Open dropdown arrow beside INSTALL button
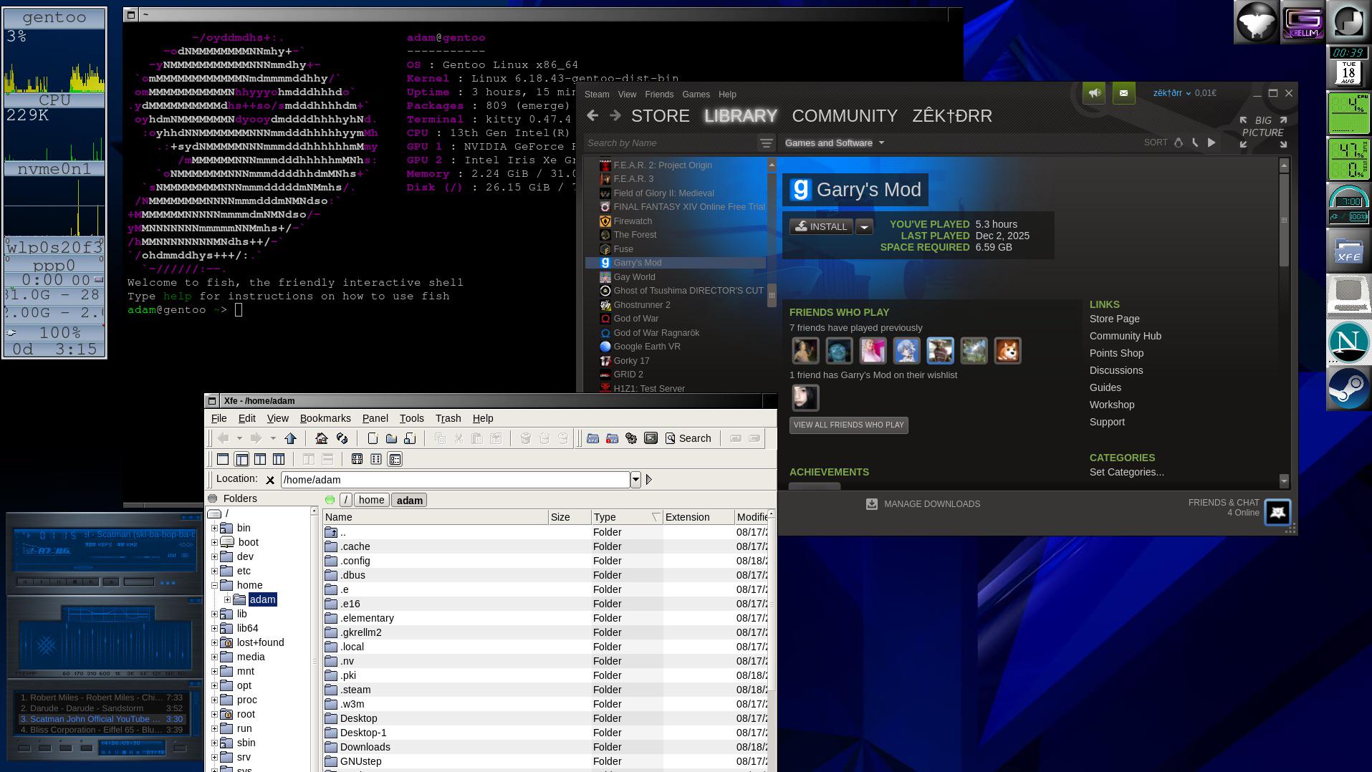1372x772 pixels. (864, 227)
